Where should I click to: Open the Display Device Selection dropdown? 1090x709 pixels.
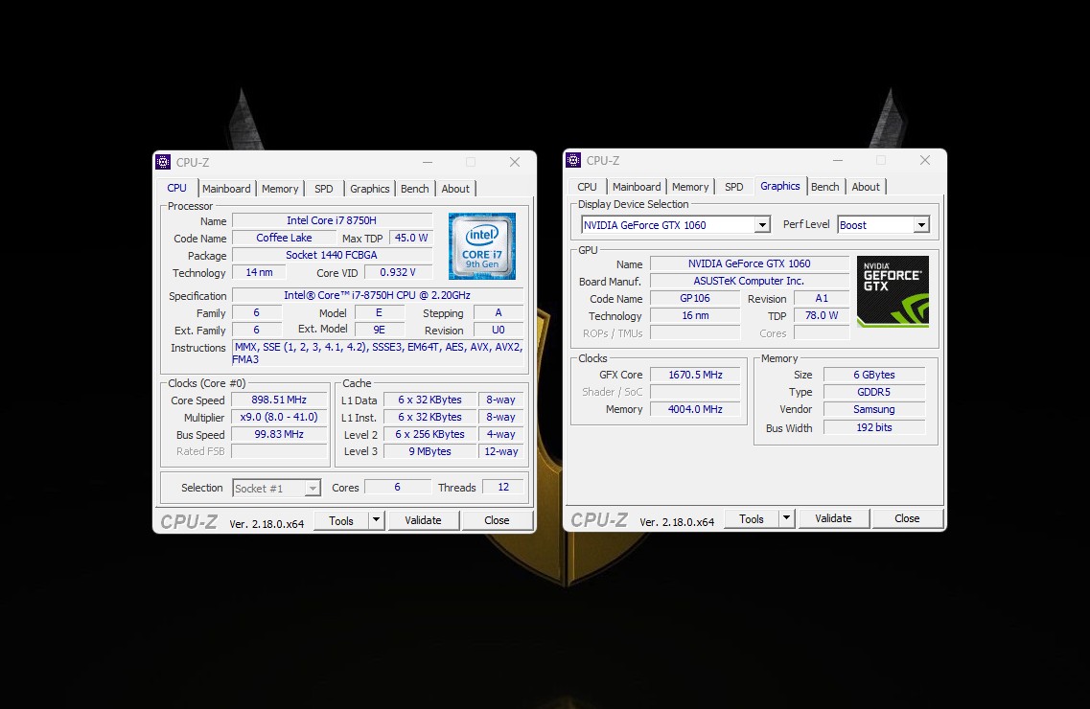[762, 225]
